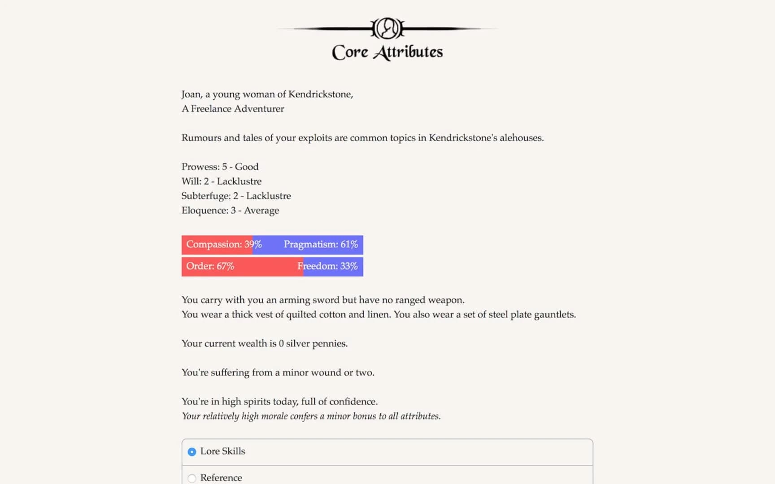The width and height of the screenshot is (775, 484).
Task: Click the Will: 2 - Lacklustre stat line
Action: click(221, 181)
